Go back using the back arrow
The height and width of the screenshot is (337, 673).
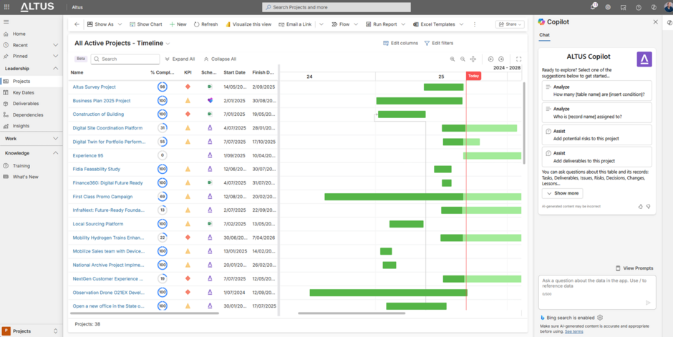point(77,24)
